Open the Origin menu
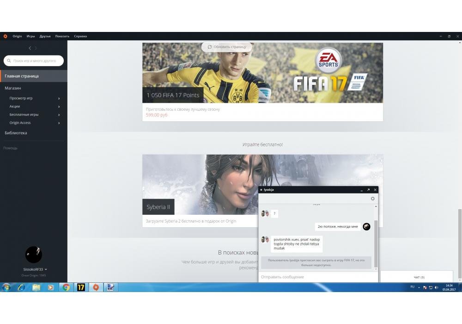This screenshot has width=462, height=324. (x=17, y=36)
